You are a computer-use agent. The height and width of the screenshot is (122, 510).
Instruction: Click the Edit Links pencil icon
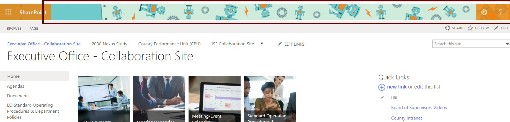click(280, 44)
